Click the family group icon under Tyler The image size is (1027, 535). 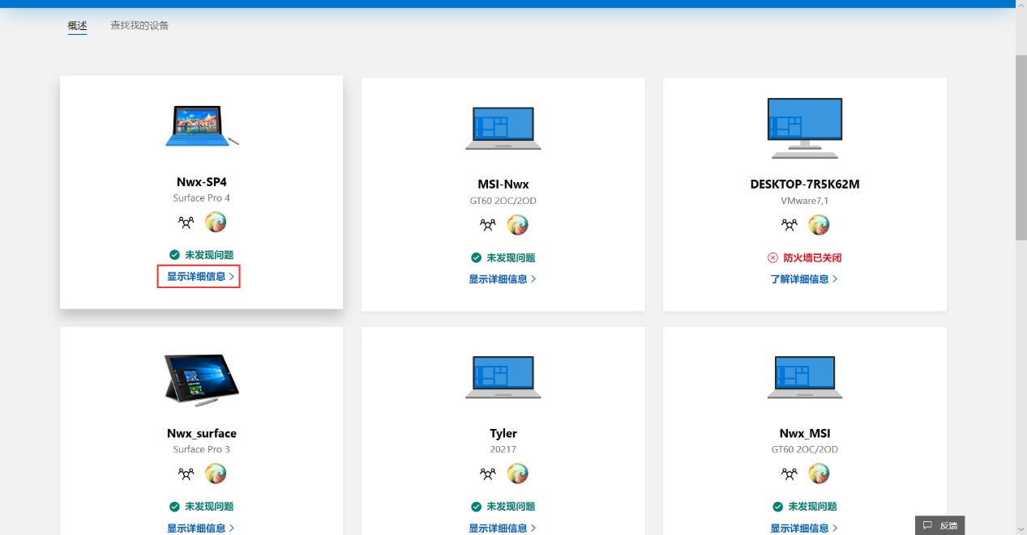(x=487, y=473)
